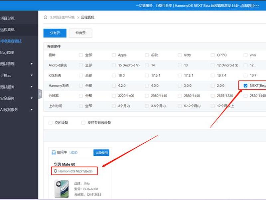Image resolution: width=266 pixels, height=200 pixels.
Task: Open 项目总览 in the sidebar
Action: tap(7, 18)
